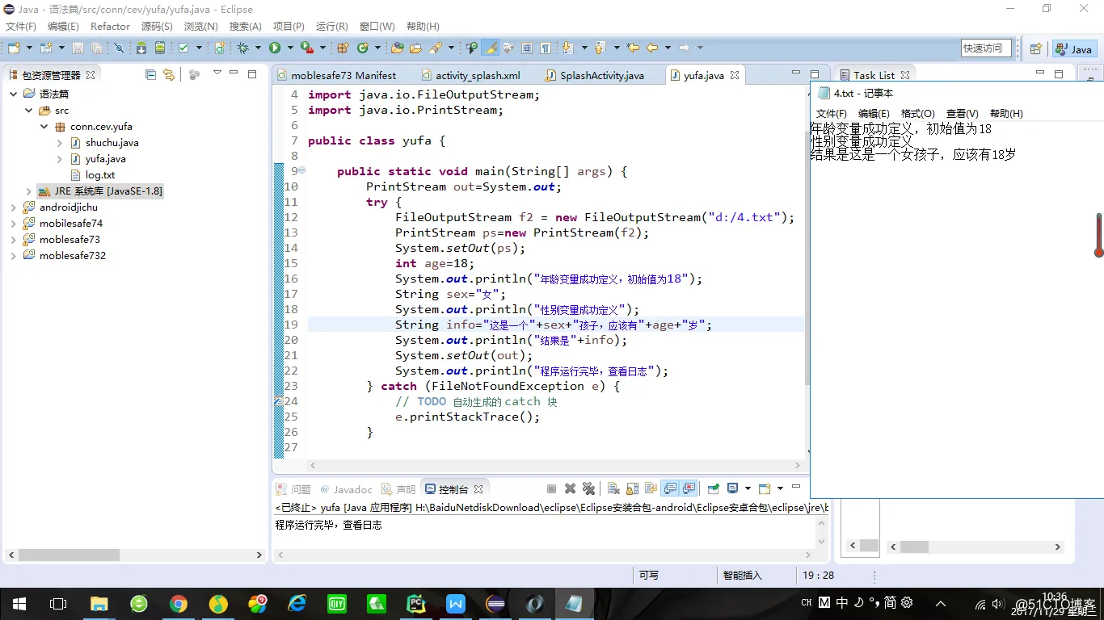Open the 源码(S) menu
Screen dimensions: 1104x620
point(157,26)
